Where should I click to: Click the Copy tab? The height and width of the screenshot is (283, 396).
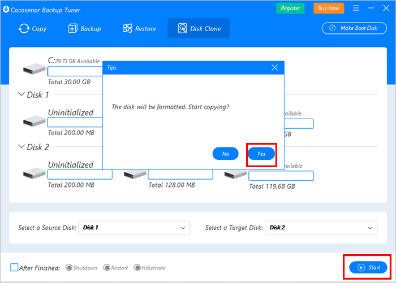33,28
